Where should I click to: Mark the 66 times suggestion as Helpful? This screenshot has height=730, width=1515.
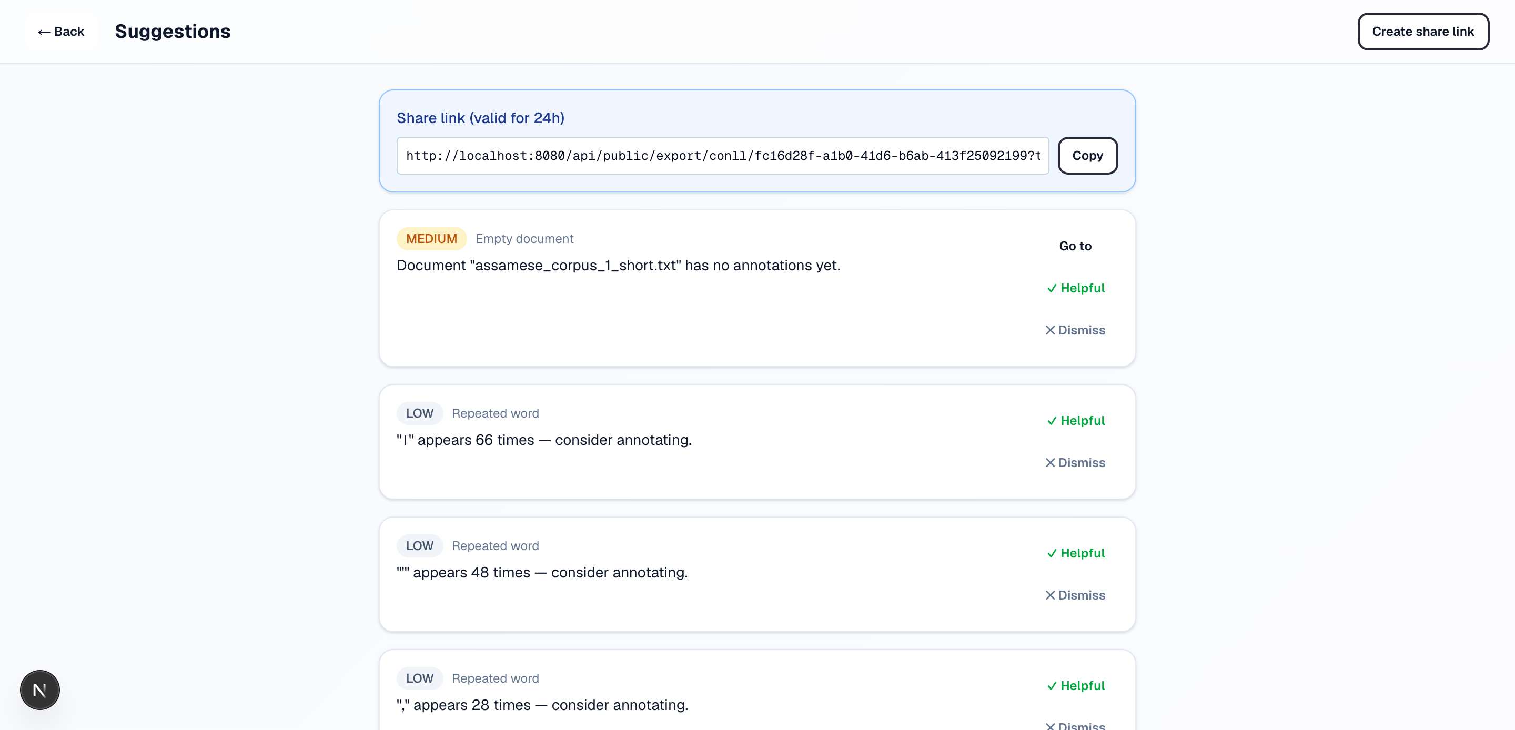1076,421
